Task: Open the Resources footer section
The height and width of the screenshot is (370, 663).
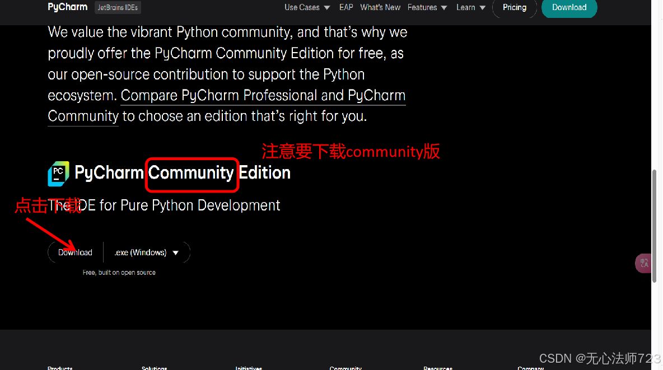Action: tap(438, 368)
